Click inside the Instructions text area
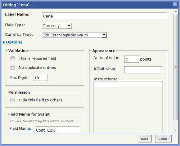Image resolution: width=180 pixels, height=146 pixels. pyautogui.click(x=128, y=107)
